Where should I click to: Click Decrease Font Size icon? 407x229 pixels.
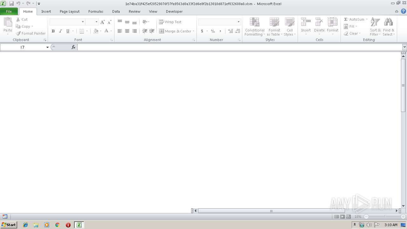[109, 22]
